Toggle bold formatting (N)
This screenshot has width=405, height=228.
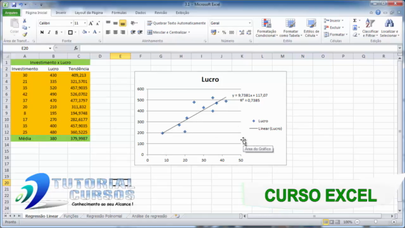coord(42,32)
